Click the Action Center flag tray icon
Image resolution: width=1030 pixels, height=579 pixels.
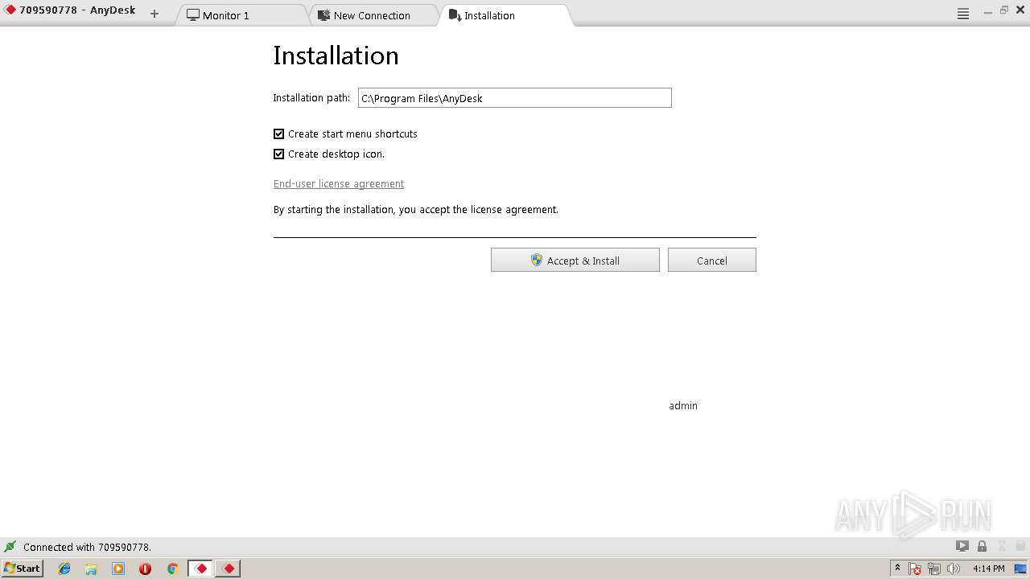pyautogui.click(x=916, y=569)
